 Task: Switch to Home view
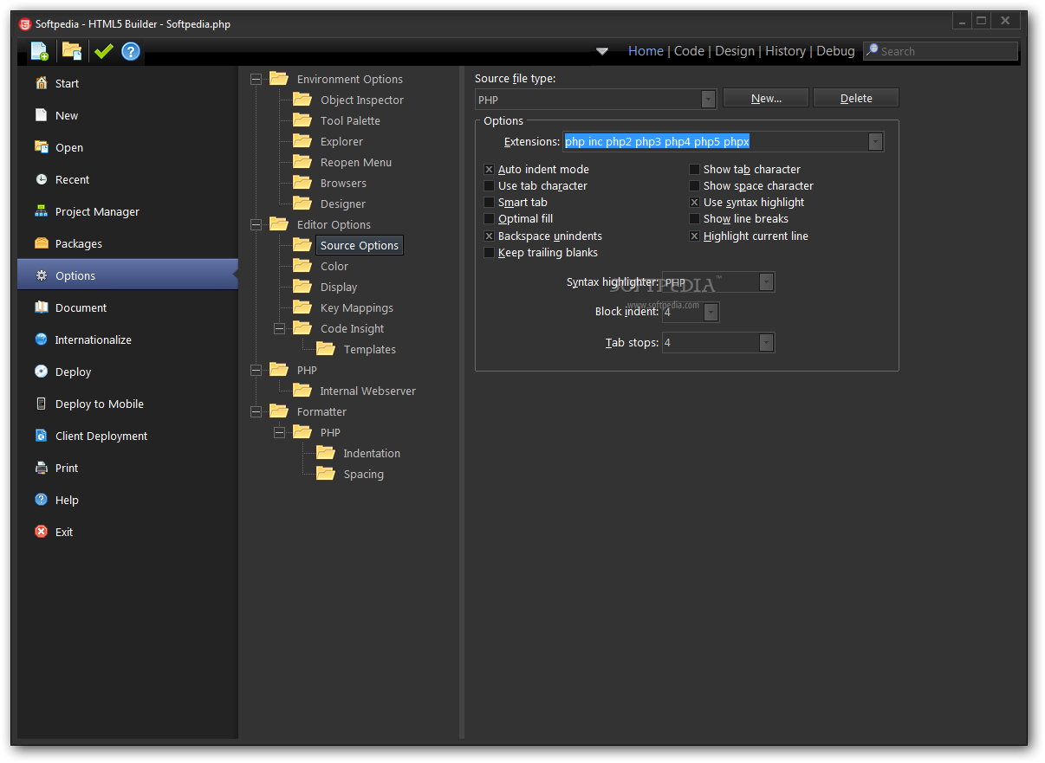pos(646,51)
